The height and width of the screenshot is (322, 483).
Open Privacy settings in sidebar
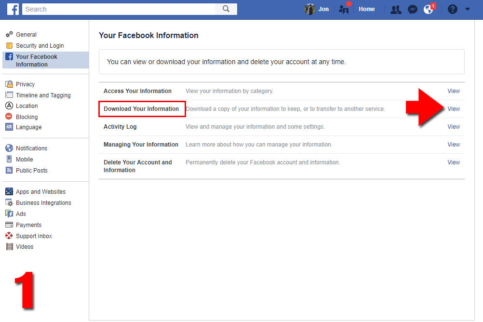coord(25,84)
